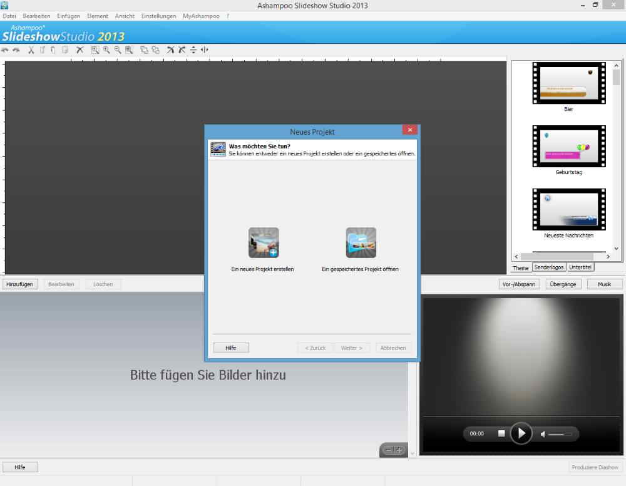This screenshot has width=626, height=486.
Task: Open the Datei menu
Action: (x=9, y=16)
